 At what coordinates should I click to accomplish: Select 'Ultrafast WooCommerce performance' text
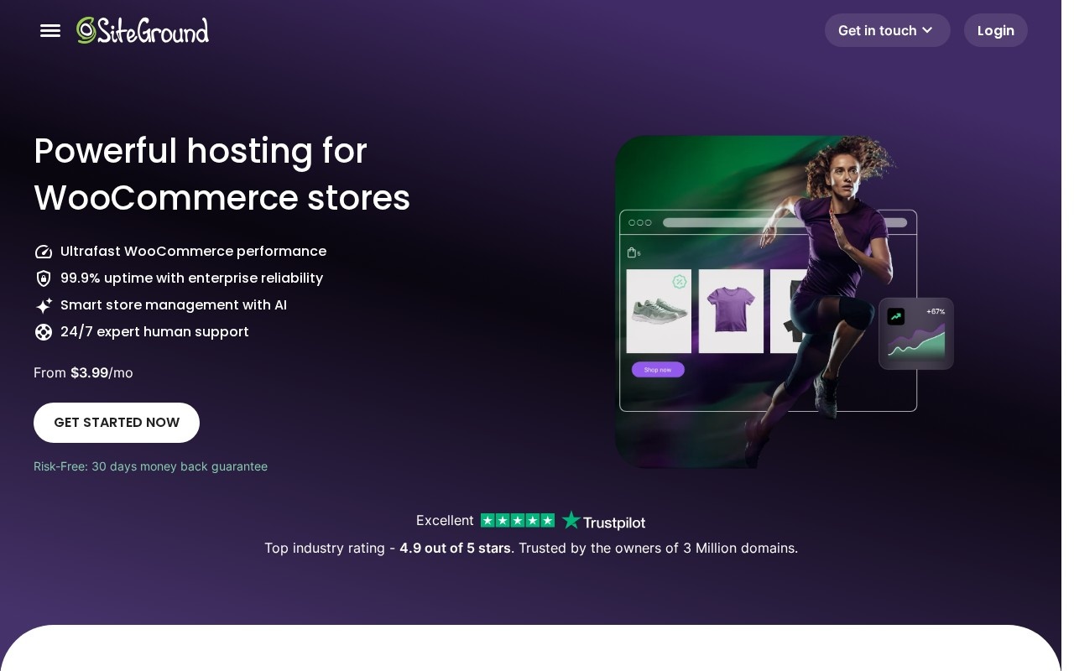[x=193, y=252]
